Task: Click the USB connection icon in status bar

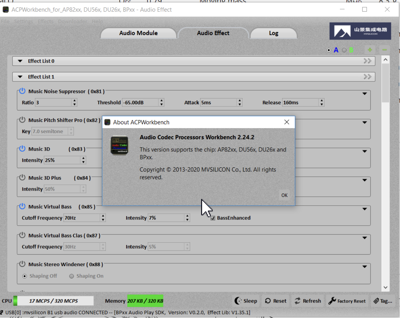Action: (x=2, y=312)
